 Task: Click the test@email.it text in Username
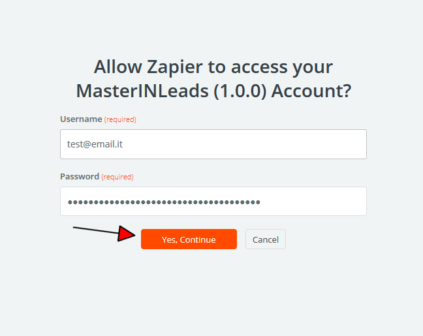click(95, 144)
